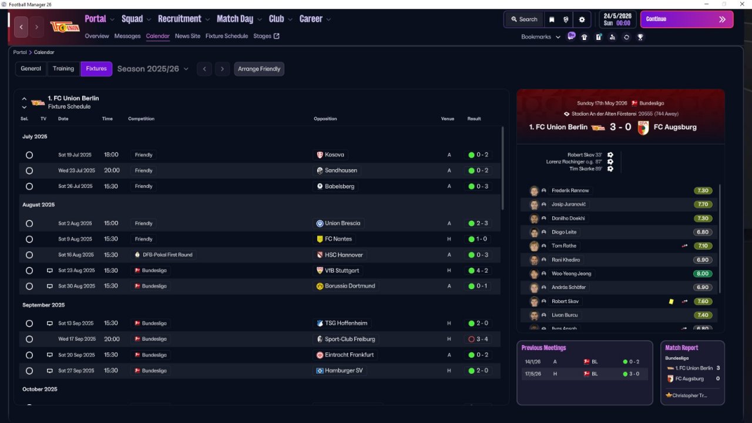
Task: Click the DFB-Pokal cup icon in the Hannover row
Action: tap(137, 255)
